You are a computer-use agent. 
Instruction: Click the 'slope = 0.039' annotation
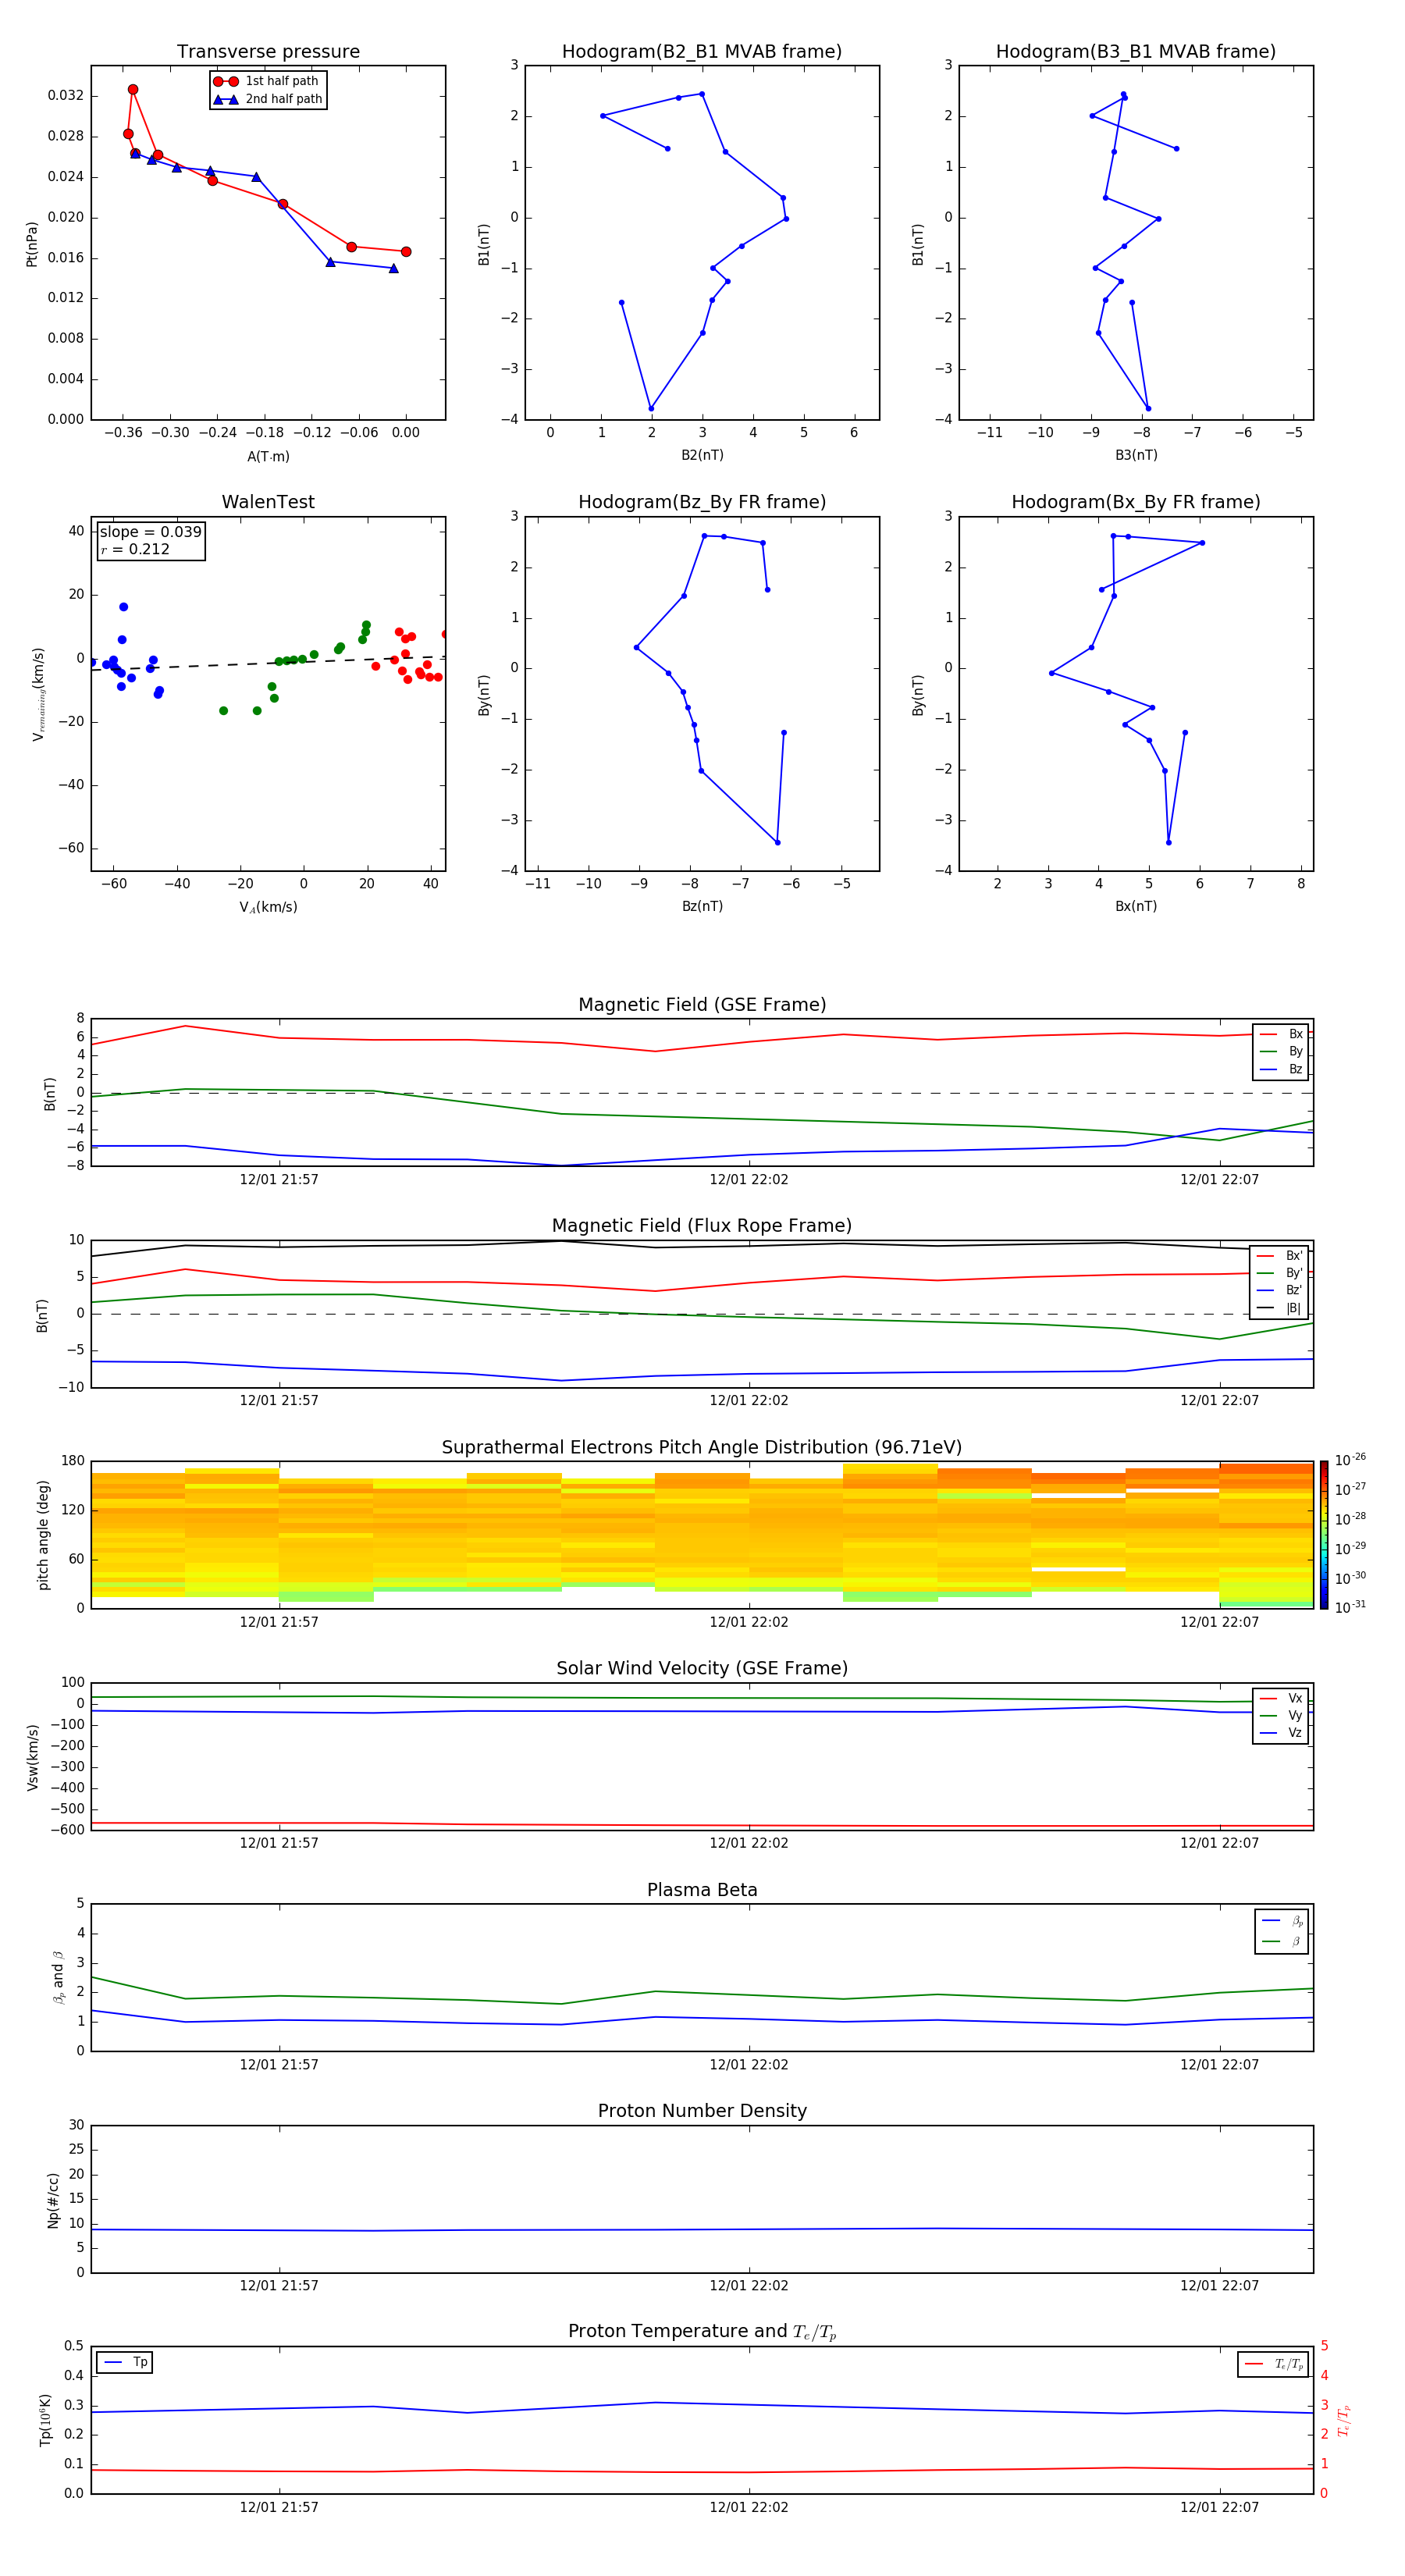point(151,532)
